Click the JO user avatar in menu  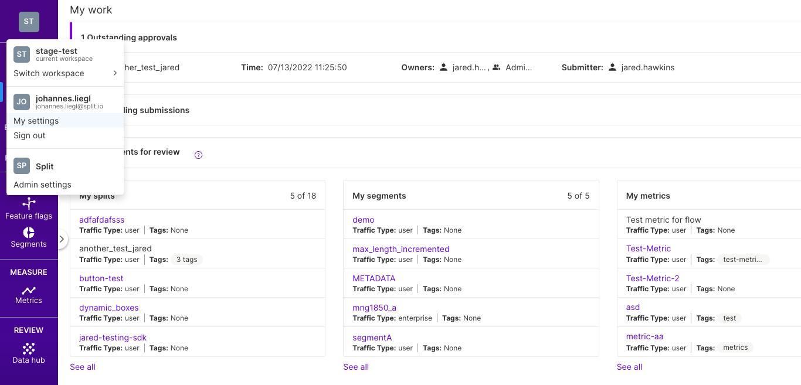(22, 101)
